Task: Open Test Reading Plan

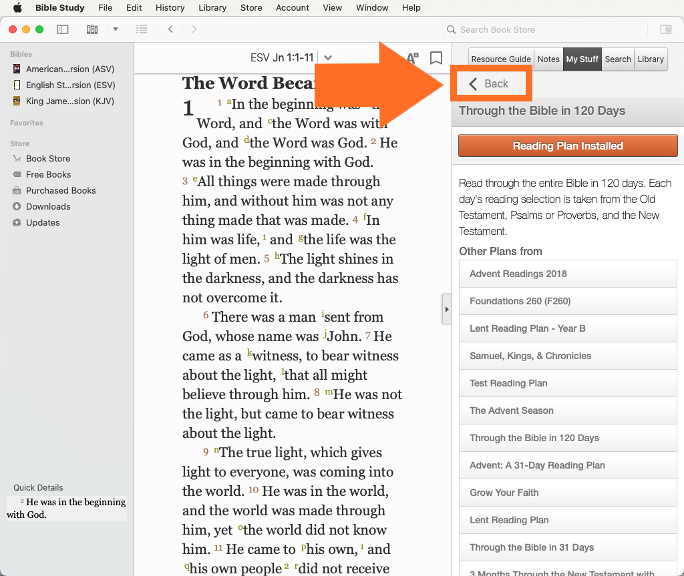Action: [x=568, y=383]
